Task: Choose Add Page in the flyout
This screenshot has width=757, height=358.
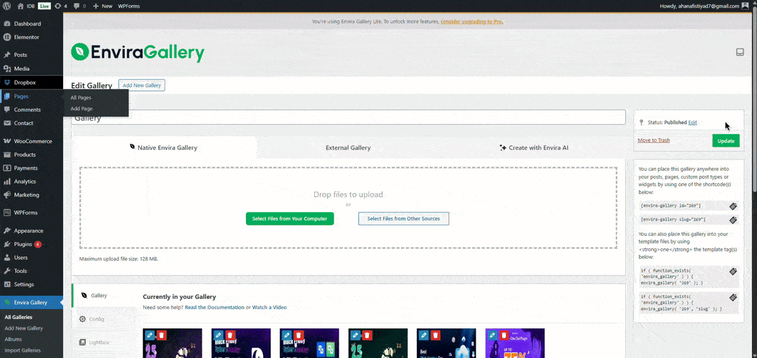Action: (x=81, y=108)
